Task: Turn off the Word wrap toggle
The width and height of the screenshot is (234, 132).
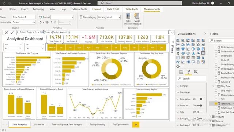Action: [199, 106]
